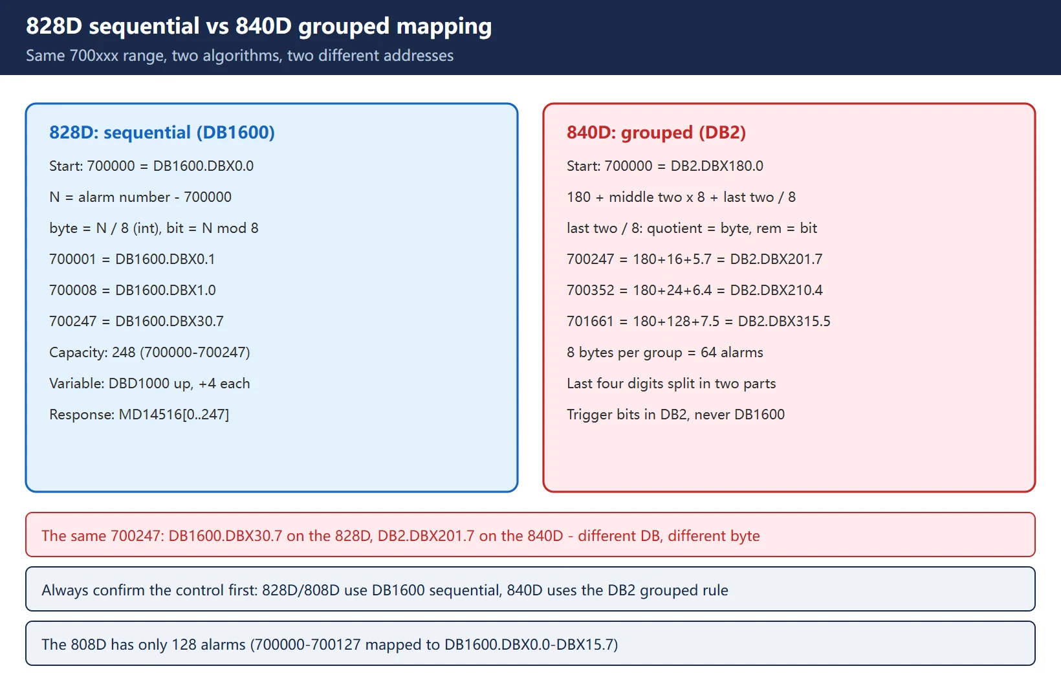The width and height of the screenshot is (1061, 673).
Task: Click the red note 'The same 700247' comparison
Action: tap(530, 535)
